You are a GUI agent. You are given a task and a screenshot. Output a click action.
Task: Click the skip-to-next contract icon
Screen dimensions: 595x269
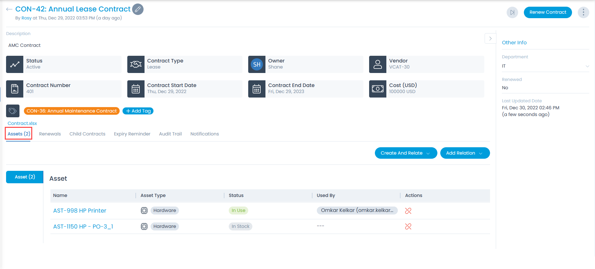coord(512,12)
